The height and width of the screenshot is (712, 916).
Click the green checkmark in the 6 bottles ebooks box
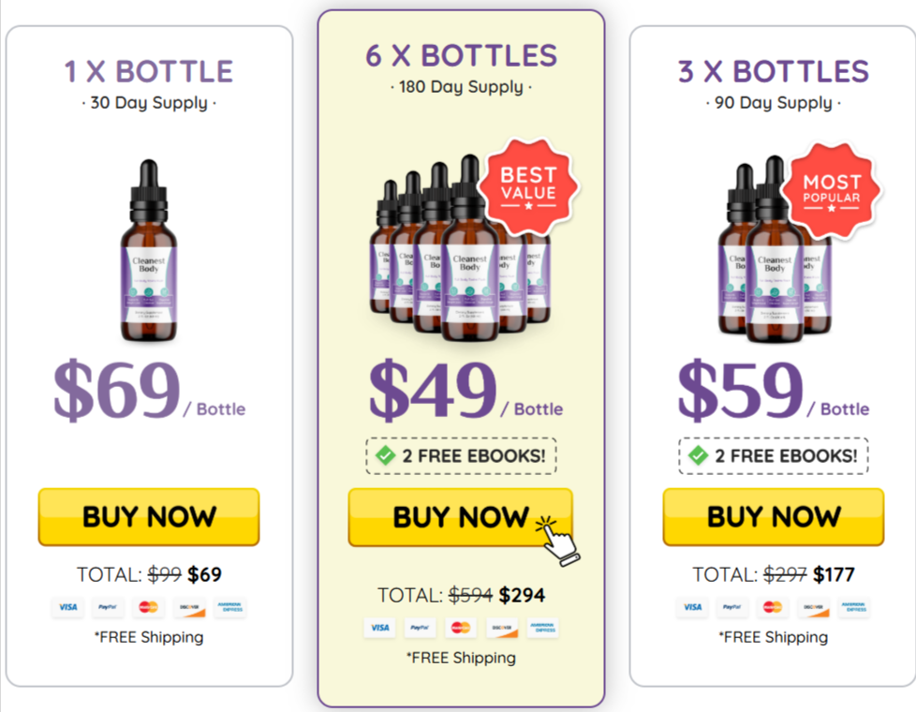click(x=386, y=454)
